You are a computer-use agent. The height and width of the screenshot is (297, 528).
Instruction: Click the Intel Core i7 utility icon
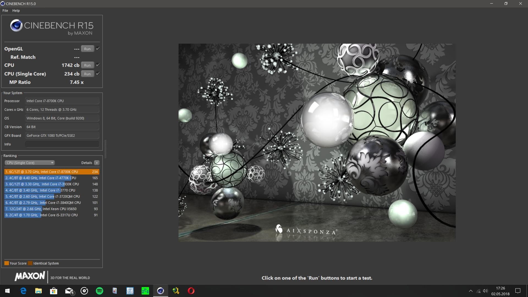click(130, 291)
